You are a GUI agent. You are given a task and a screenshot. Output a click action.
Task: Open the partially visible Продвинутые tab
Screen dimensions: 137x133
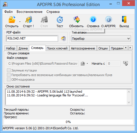click(117, 48)
